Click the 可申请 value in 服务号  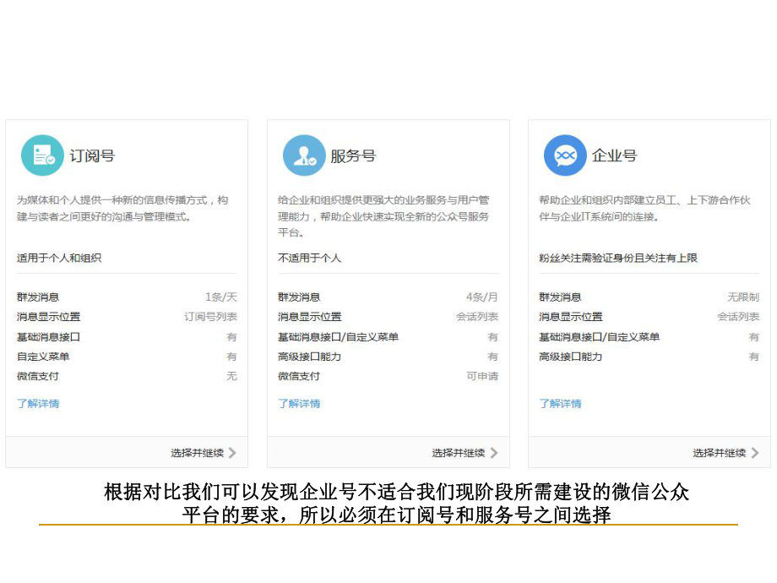[x=482, y=376]
